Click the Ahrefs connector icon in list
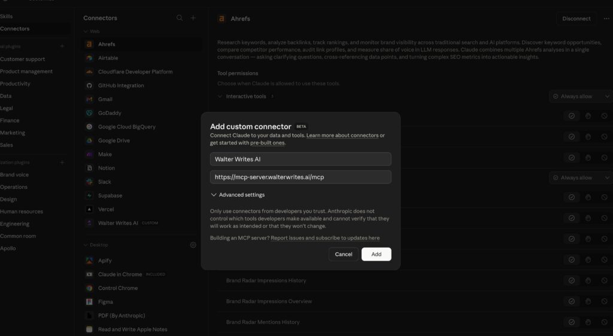This screenshot has height=336, width=613. pos(89,44)
